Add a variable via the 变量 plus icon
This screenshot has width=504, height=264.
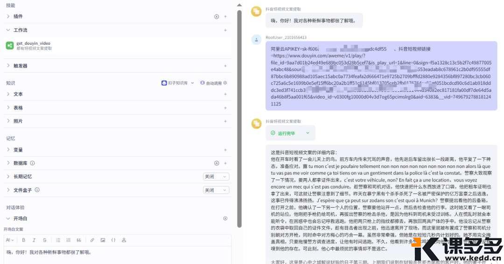[225, 150]
